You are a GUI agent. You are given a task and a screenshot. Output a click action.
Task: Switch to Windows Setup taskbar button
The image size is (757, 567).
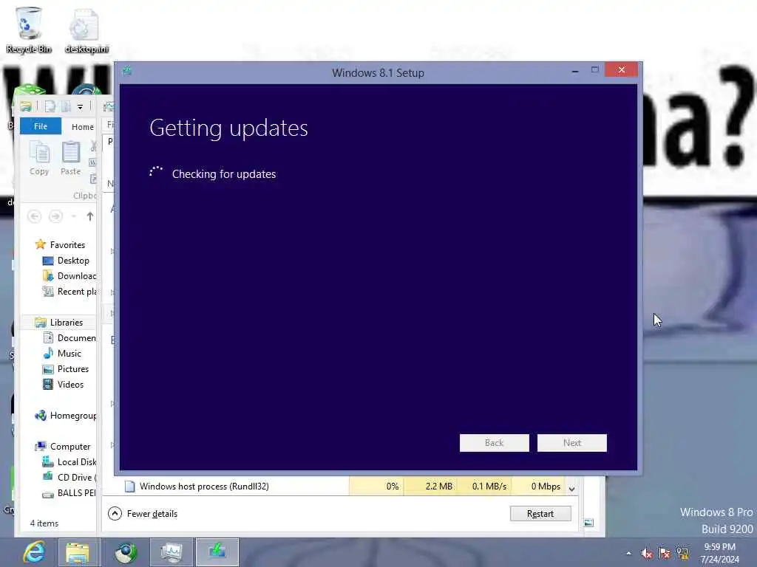217,552
